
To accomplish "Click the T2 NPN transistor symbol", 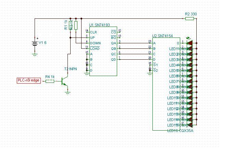I will click(x=65, y=81).
